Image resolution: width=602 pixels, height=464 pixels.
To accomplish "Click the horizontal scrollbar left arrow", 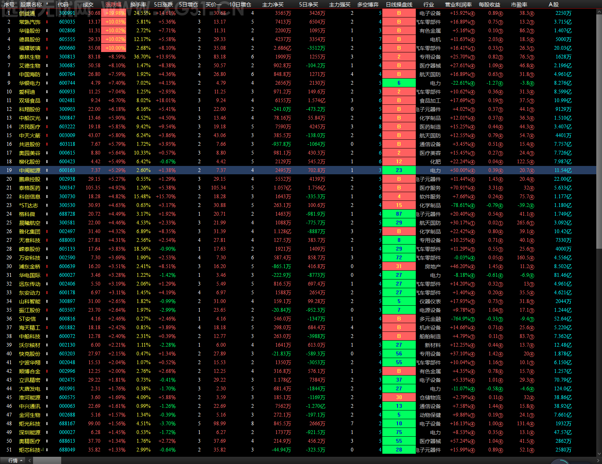I will pos(30,461).
